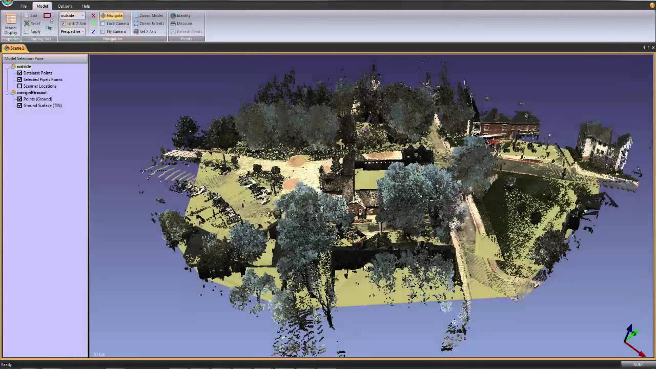This screenshot has height=369, width=656.
Task: Toggle the Lock Camera checkbox
Action: (103, 24)
